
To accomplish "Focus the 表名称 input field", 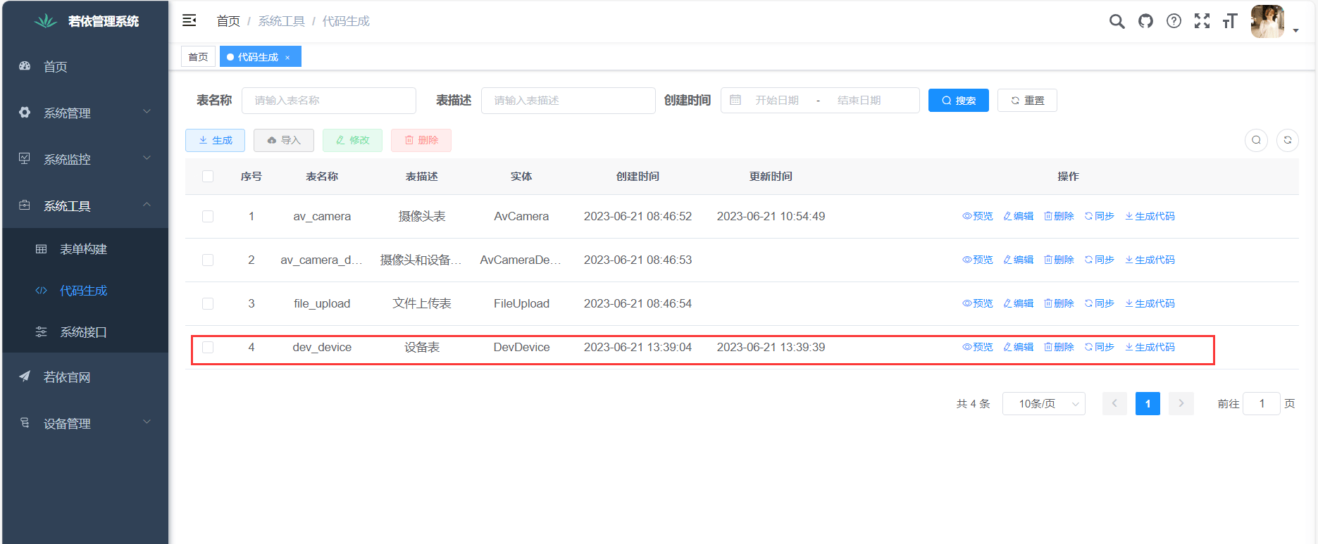I will (x=329, y=100).
